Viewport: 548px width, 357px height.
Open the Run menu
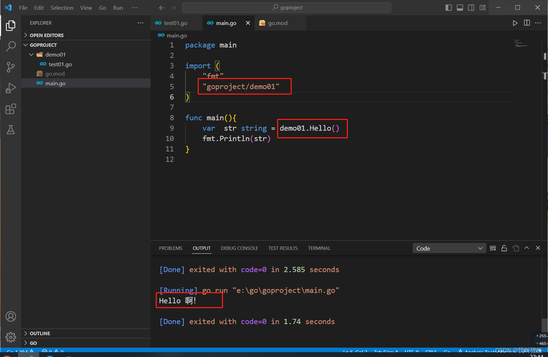118,8
